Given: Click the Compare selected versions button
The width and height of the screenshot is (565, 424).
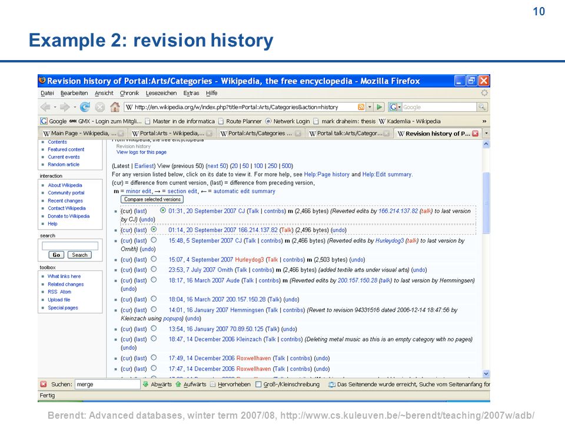Looking at the screenshot, I should 152,200.
